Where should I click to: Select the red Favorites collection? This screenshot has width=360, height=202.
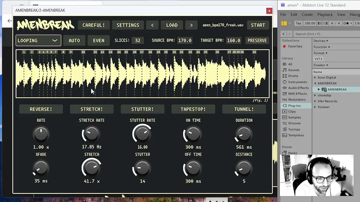(293, 46)
